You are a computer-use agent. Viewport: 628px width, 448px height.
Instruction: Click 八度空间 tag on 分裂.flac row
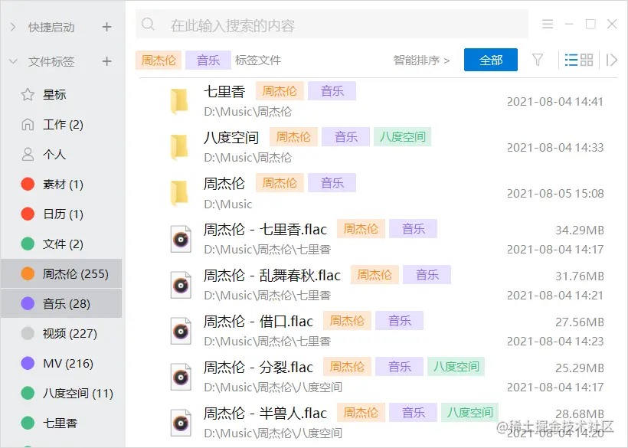(x=456, y=367)
